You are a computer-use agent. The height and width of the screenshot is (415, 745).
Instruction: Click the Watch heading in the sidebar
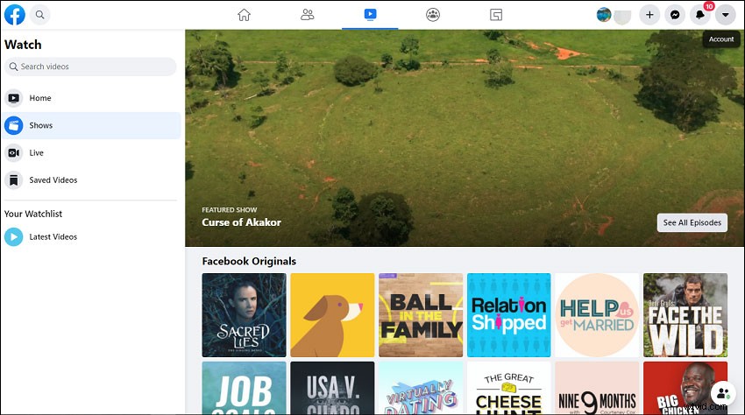[23, 45]
